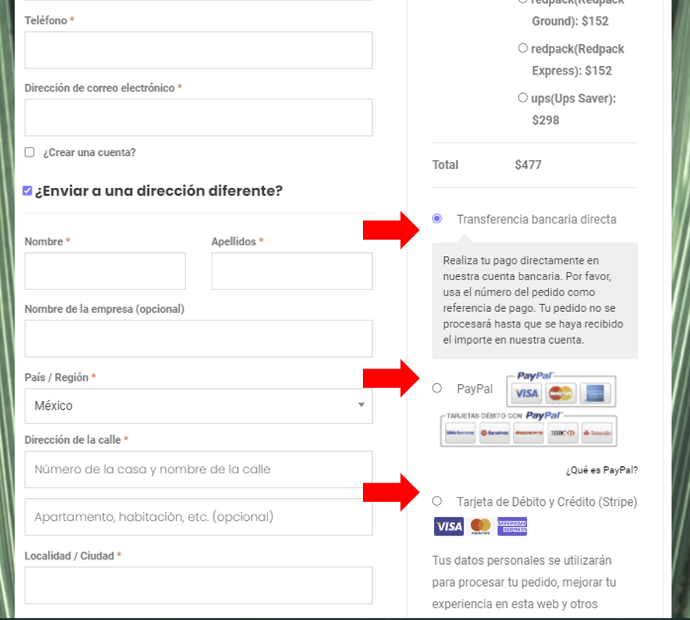This screenshot has width=690, height=620.
Task: Click the PayPal American Express logo
Action: 595,393
